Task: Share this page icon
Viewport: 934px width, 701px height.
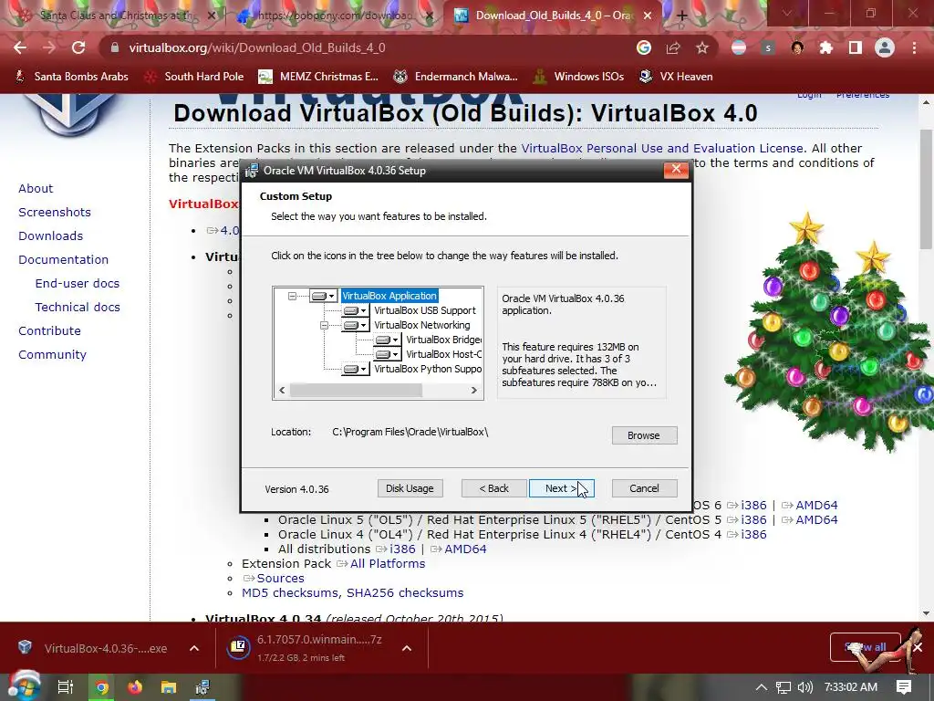Action: point(673,47)
